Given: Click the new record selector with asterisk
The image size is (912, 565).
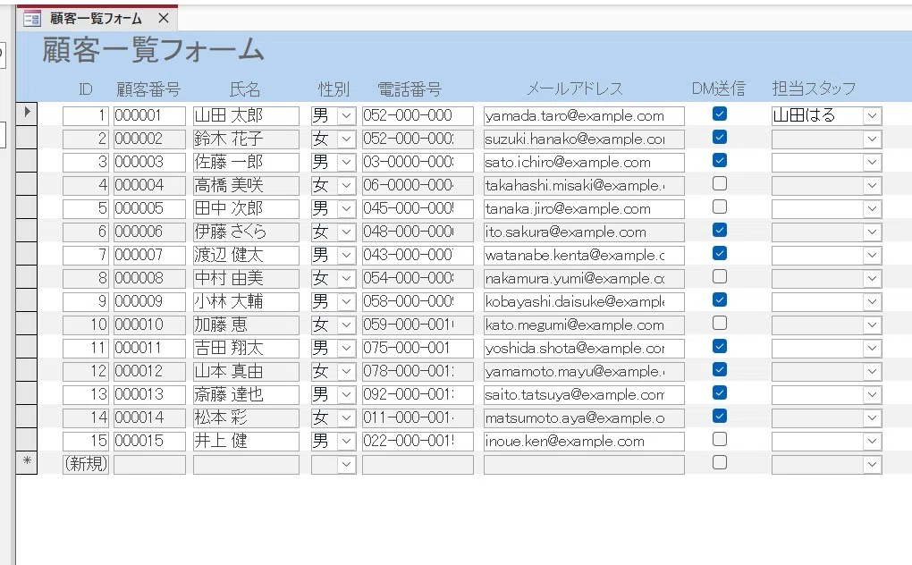Looking at the screenshot, I should [x=27, y=463].
